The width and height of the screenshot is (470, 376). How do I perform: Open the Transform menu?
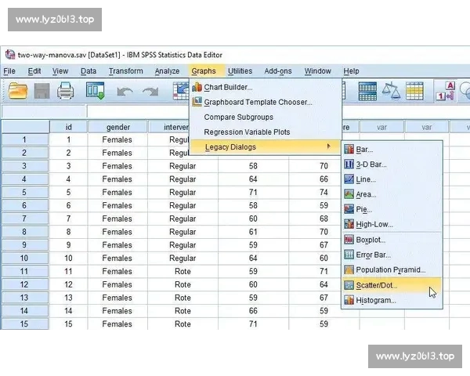click(125, 71)
